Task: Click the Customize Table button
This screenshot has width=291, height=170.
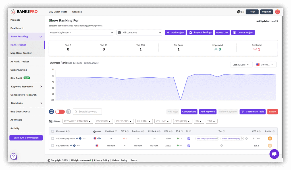Action: (253, 112)
